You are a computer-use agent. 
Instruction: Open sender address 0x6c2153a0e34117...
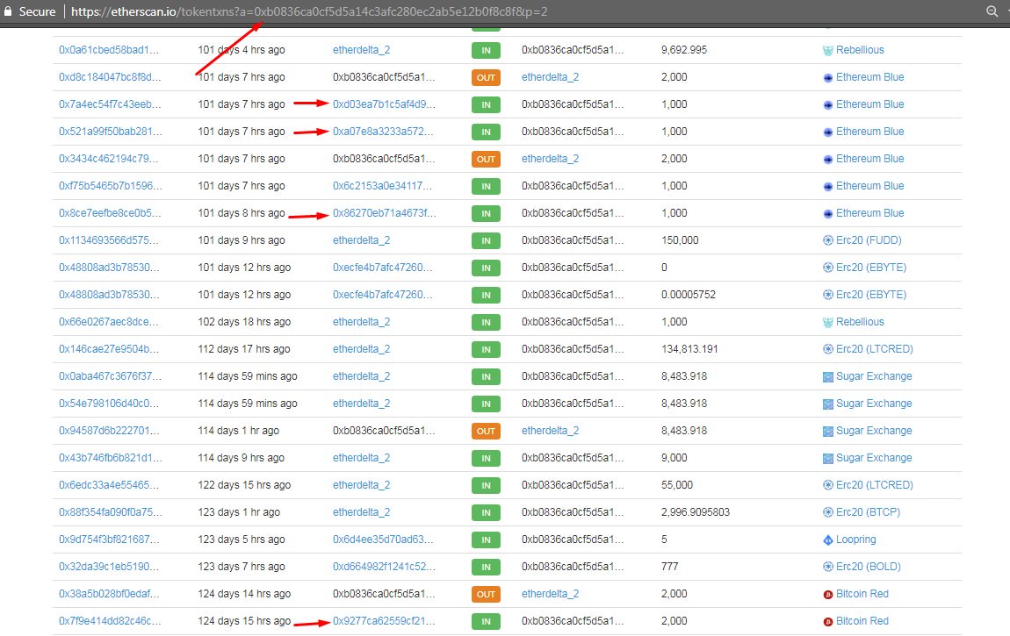(x=383, y=186)
